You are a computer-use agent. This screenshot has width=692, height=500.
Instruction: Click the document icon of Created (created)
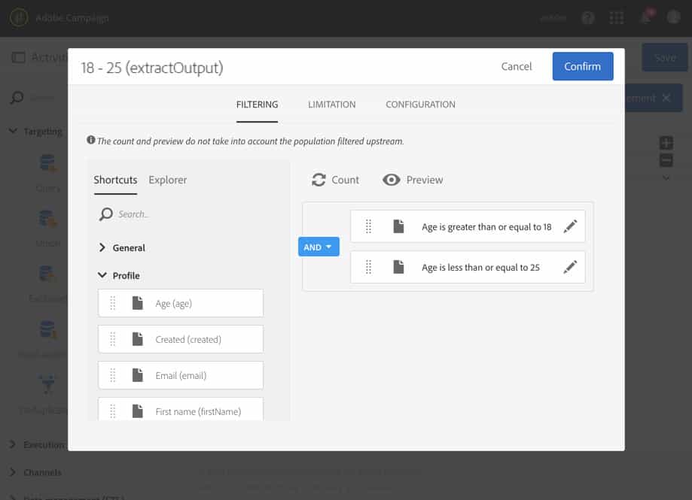coord(138,339)
